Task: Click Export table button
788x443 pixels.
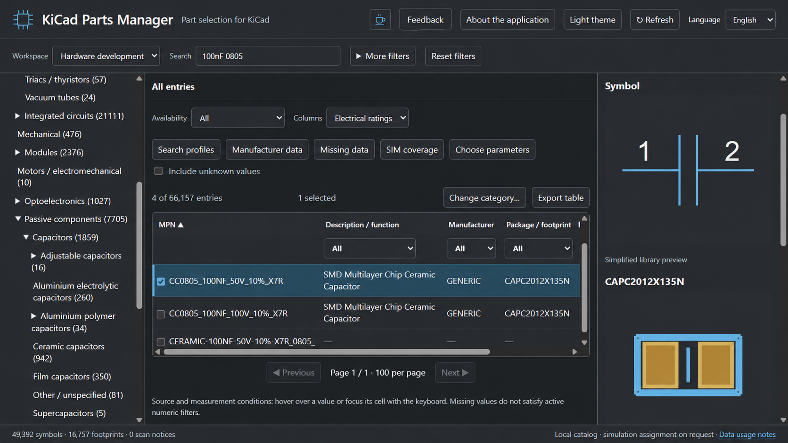Action: (x=560, y=198)
